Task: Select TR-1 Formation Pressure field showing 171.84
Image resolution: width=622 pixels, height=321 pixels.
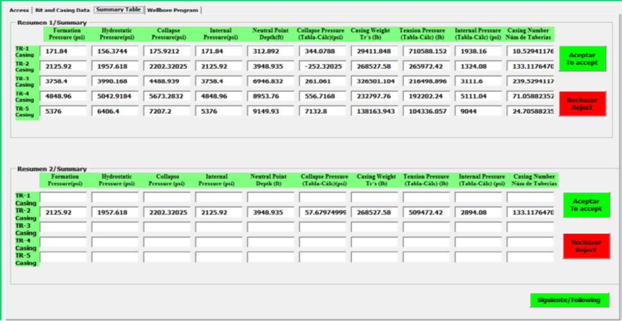Action: pos(64,51)
